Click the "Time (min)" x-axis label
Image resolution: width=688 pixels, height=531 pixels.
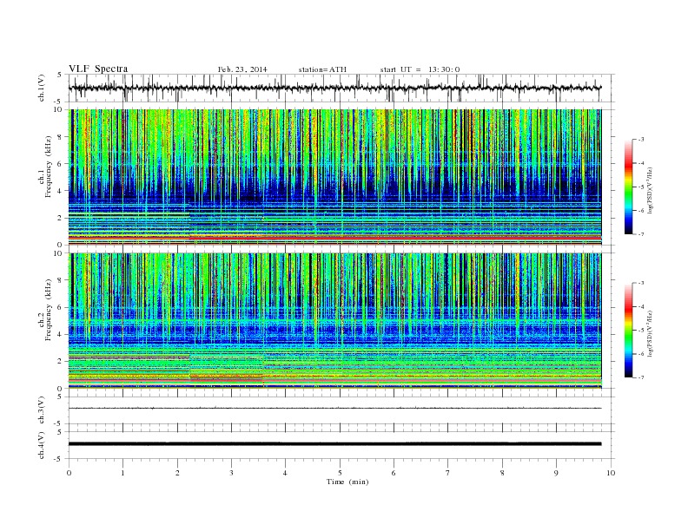tap(347, 482)
